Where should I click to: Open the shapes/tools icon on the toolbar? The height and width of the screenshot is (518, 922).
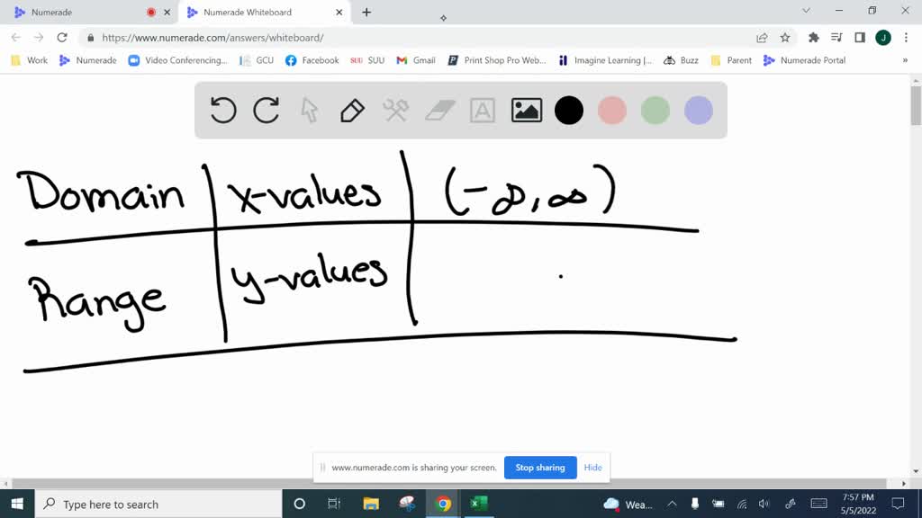point(395,110)
